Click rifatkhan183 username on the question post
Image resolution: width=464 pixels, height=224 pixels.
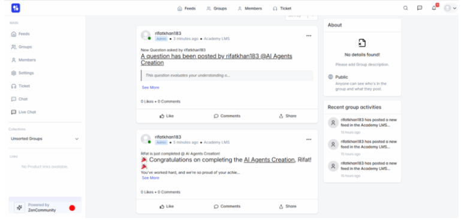pyautogui.click(x=168, y=34)
